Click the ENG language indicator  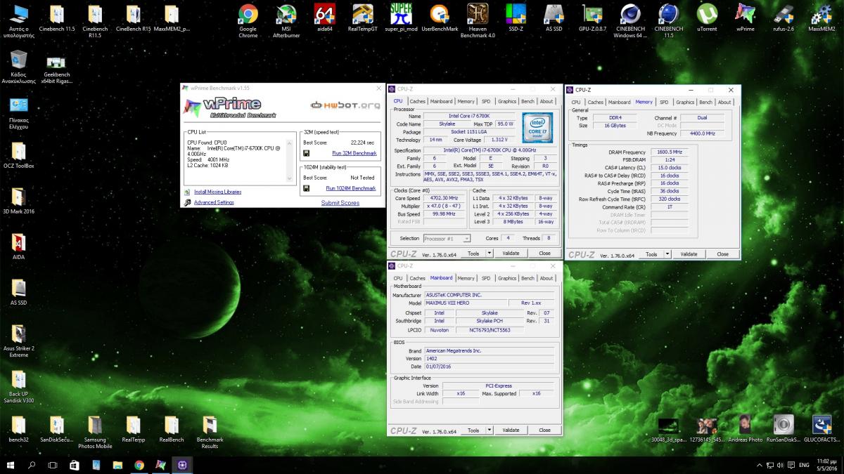click(803, 465)
